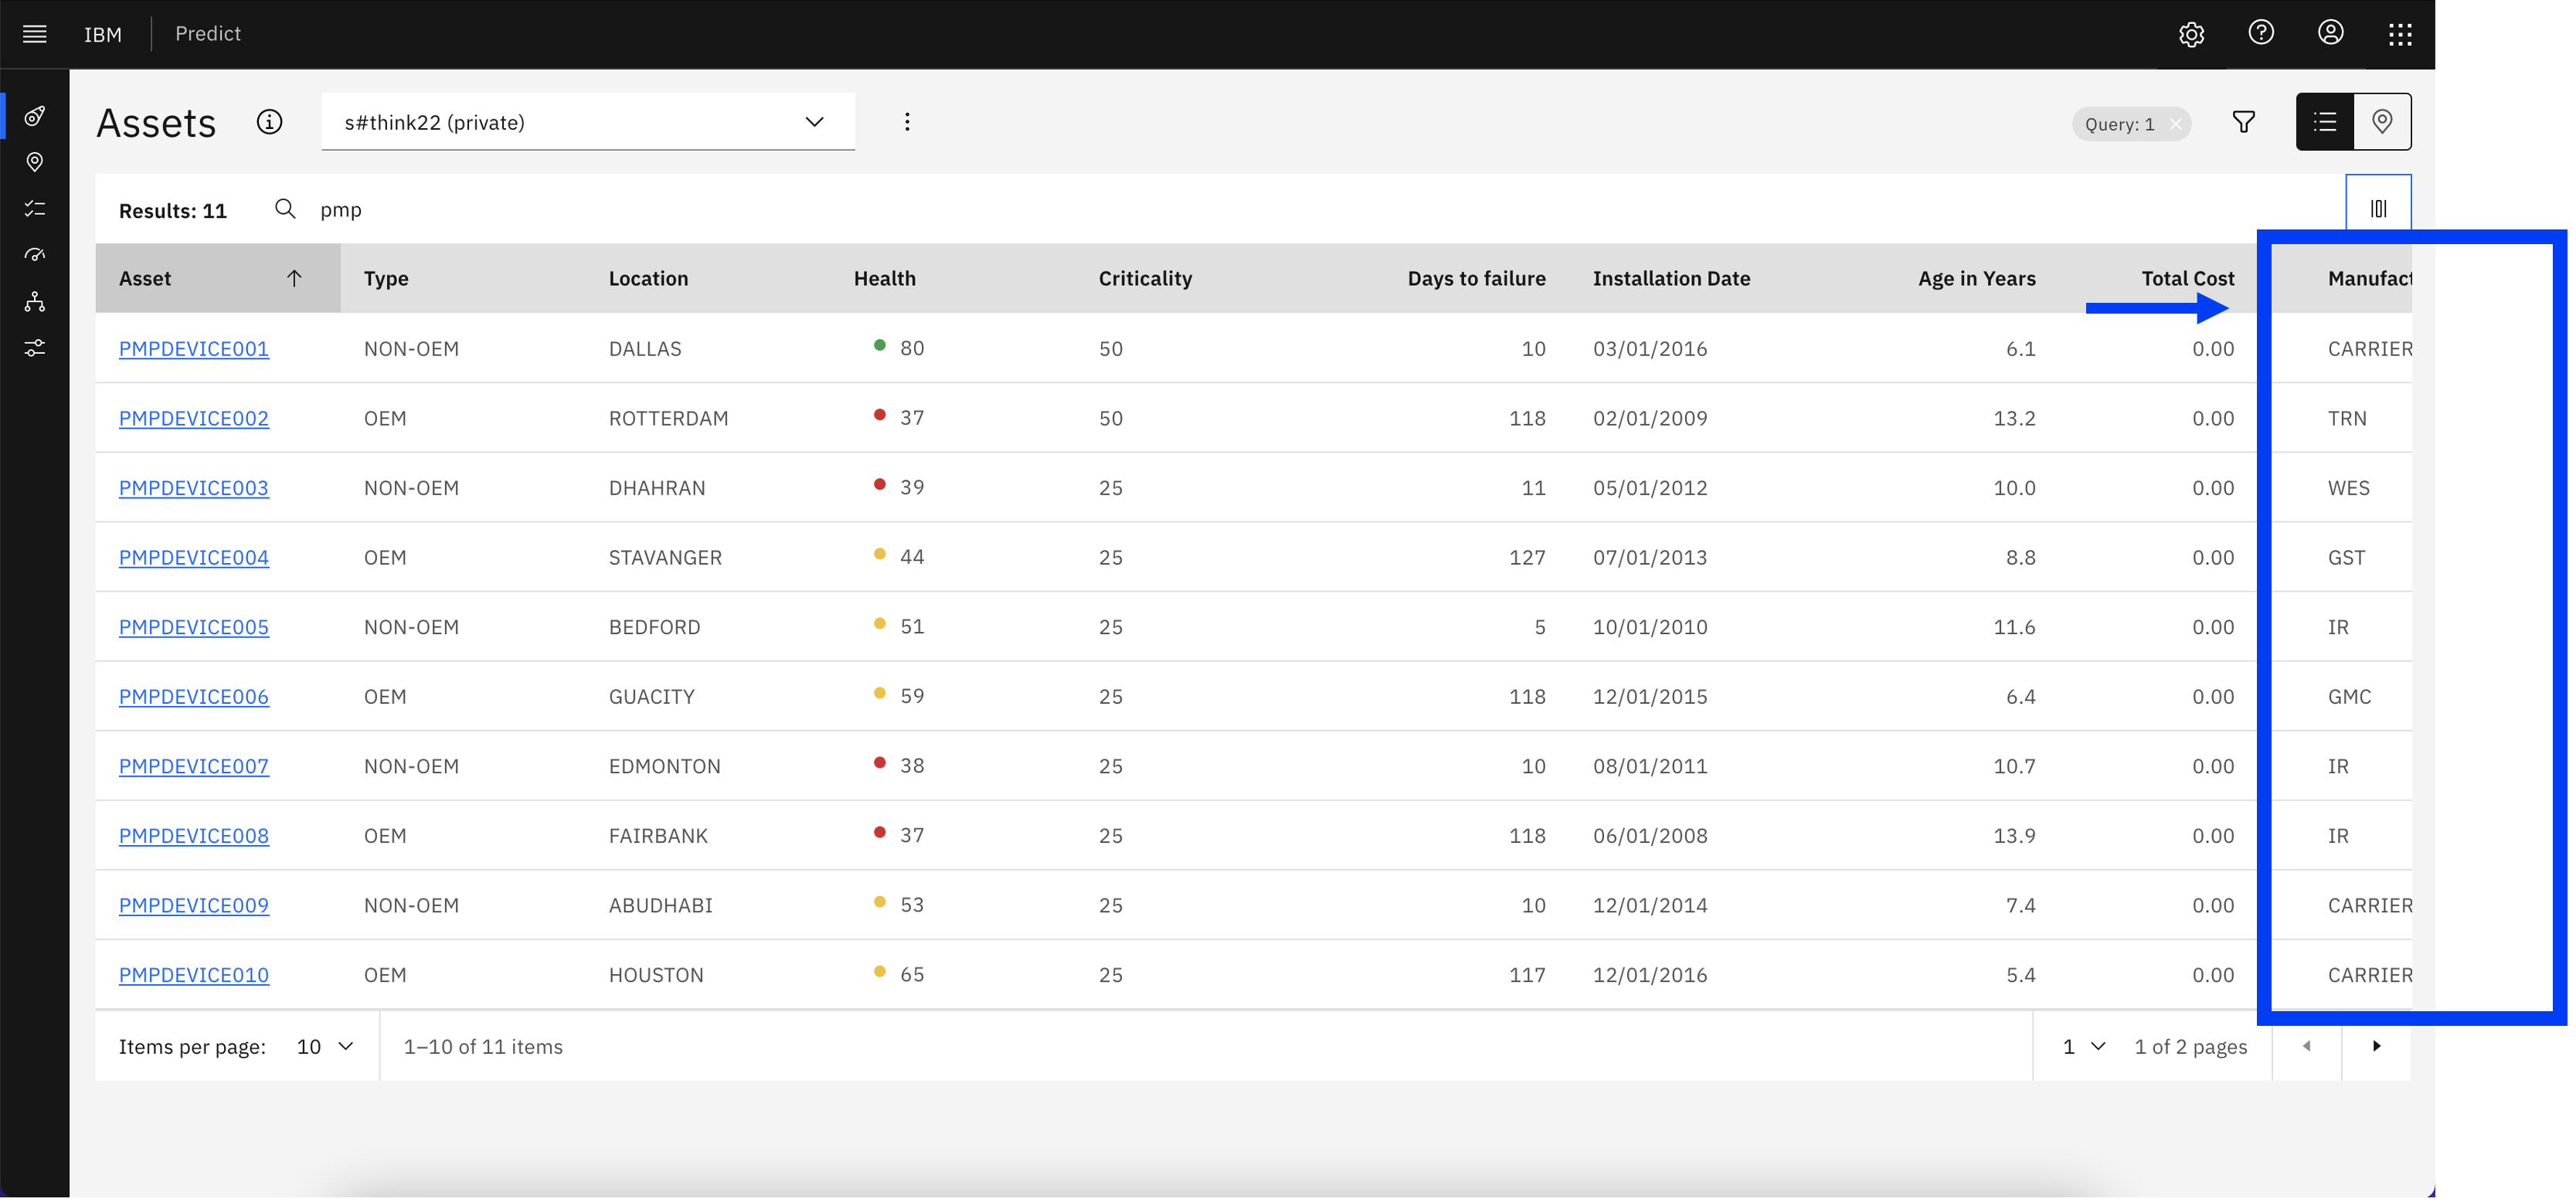Sort by Days to failure header

click(x=1476, y=278)
